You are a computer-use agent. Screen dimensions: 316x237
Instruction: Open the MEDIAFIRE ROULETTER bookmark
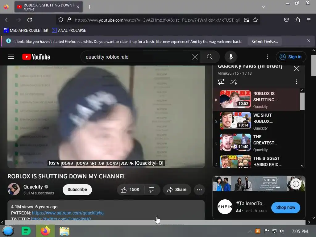point(26,31)
